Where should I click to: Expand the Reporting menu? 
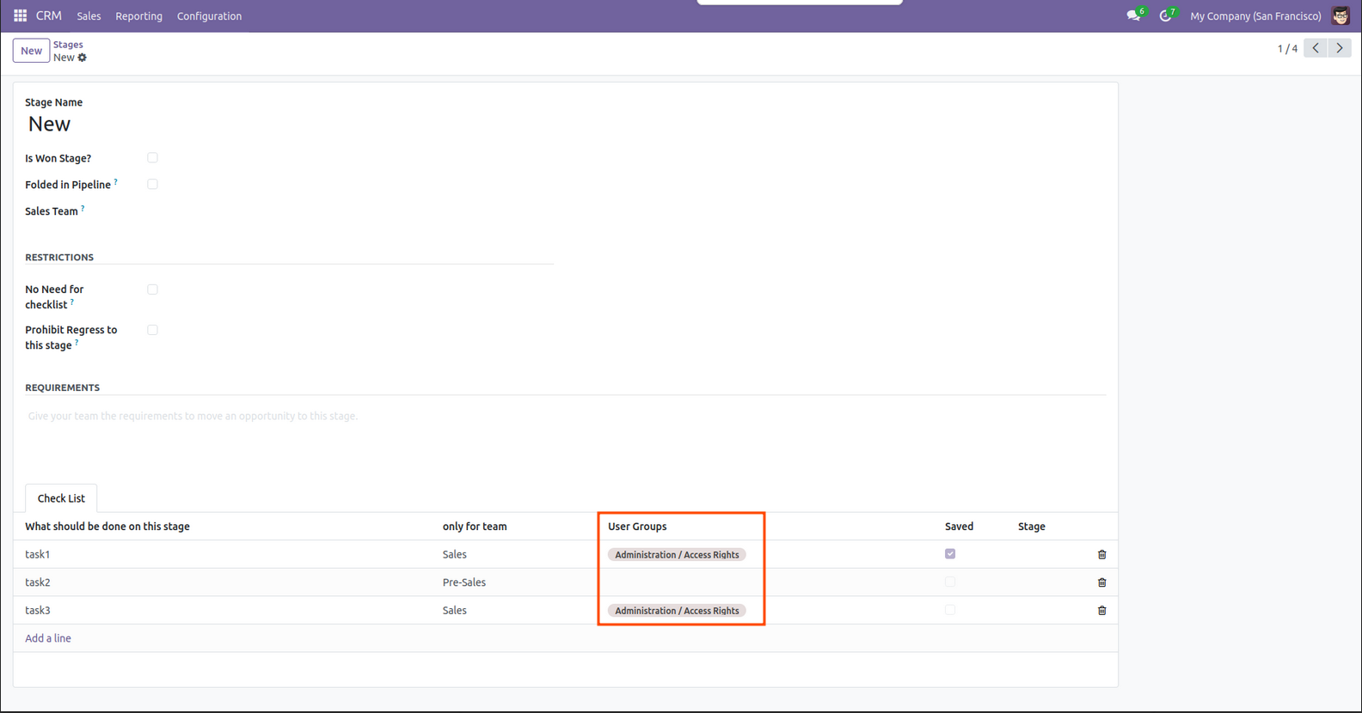[138, 16]
